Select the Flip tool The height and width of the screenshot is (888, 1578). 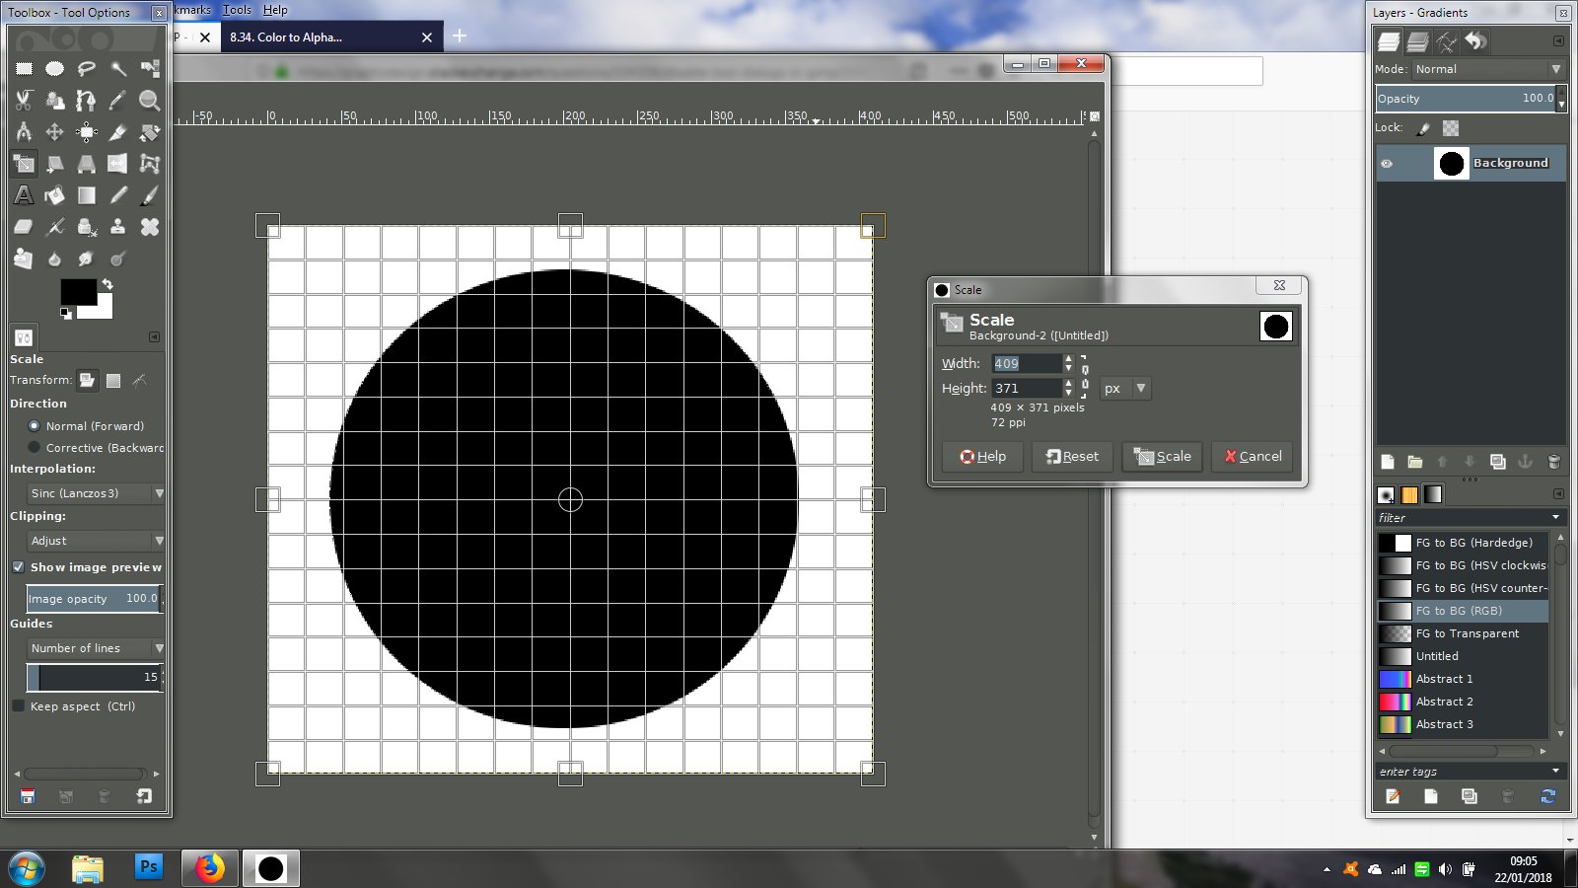point(118,164)
